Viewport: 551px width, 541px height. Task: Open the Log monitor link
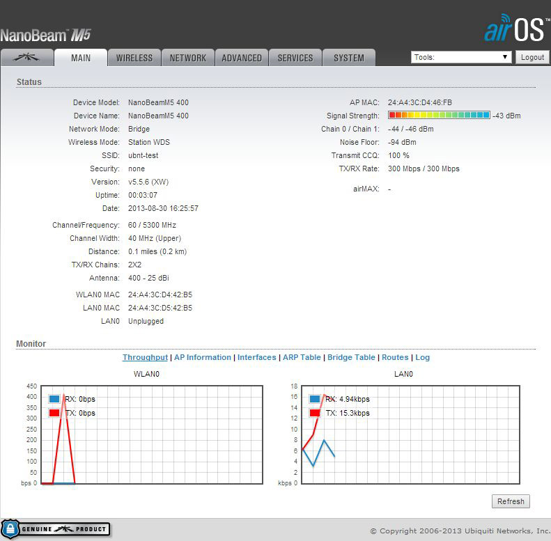pos(422,357)
